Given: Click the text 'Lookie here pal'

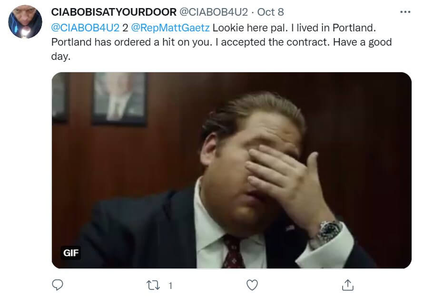Looking at the screenshot, I should pos(249,28).
